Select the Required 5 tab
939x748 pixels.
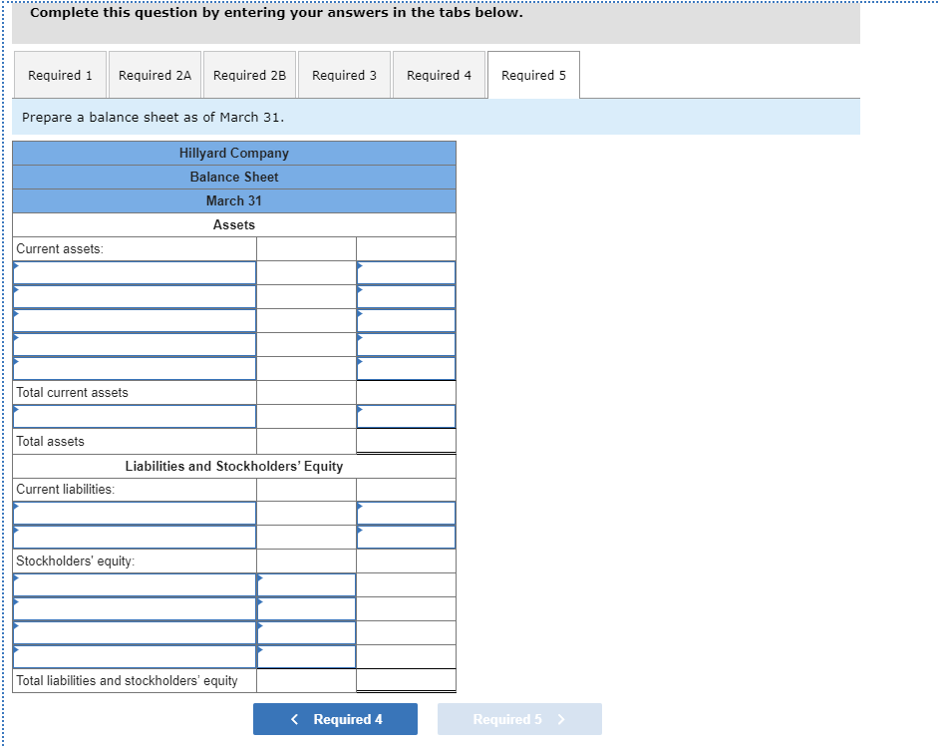(x=533, y=75)
